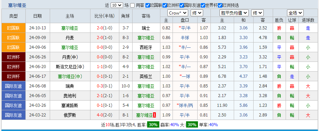The height and width of the screenshot is (131, 319).
Task: Open score 0-3(0-1) of the 24-06-08 match
Action: tap(105, 86)
